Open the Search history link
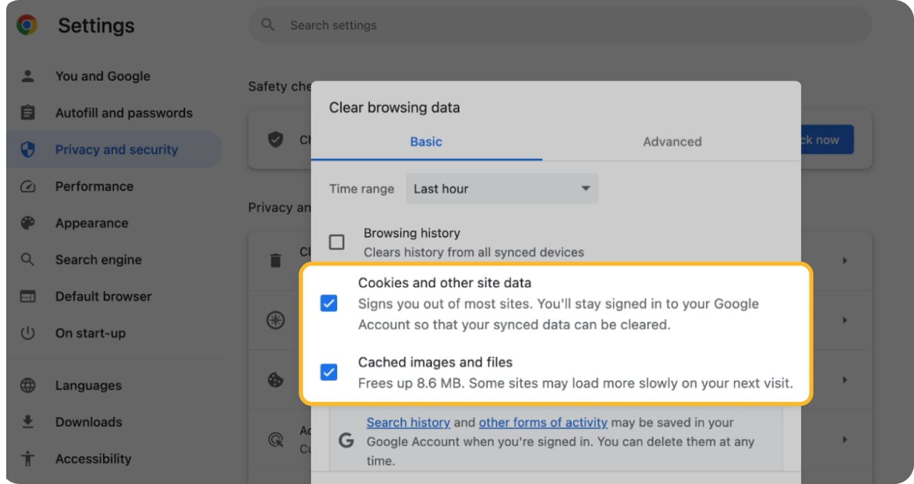914x484 pixels. 408,423
